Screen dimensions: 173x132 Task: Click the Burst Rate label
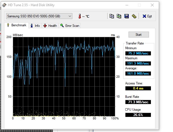coord(132,97)
